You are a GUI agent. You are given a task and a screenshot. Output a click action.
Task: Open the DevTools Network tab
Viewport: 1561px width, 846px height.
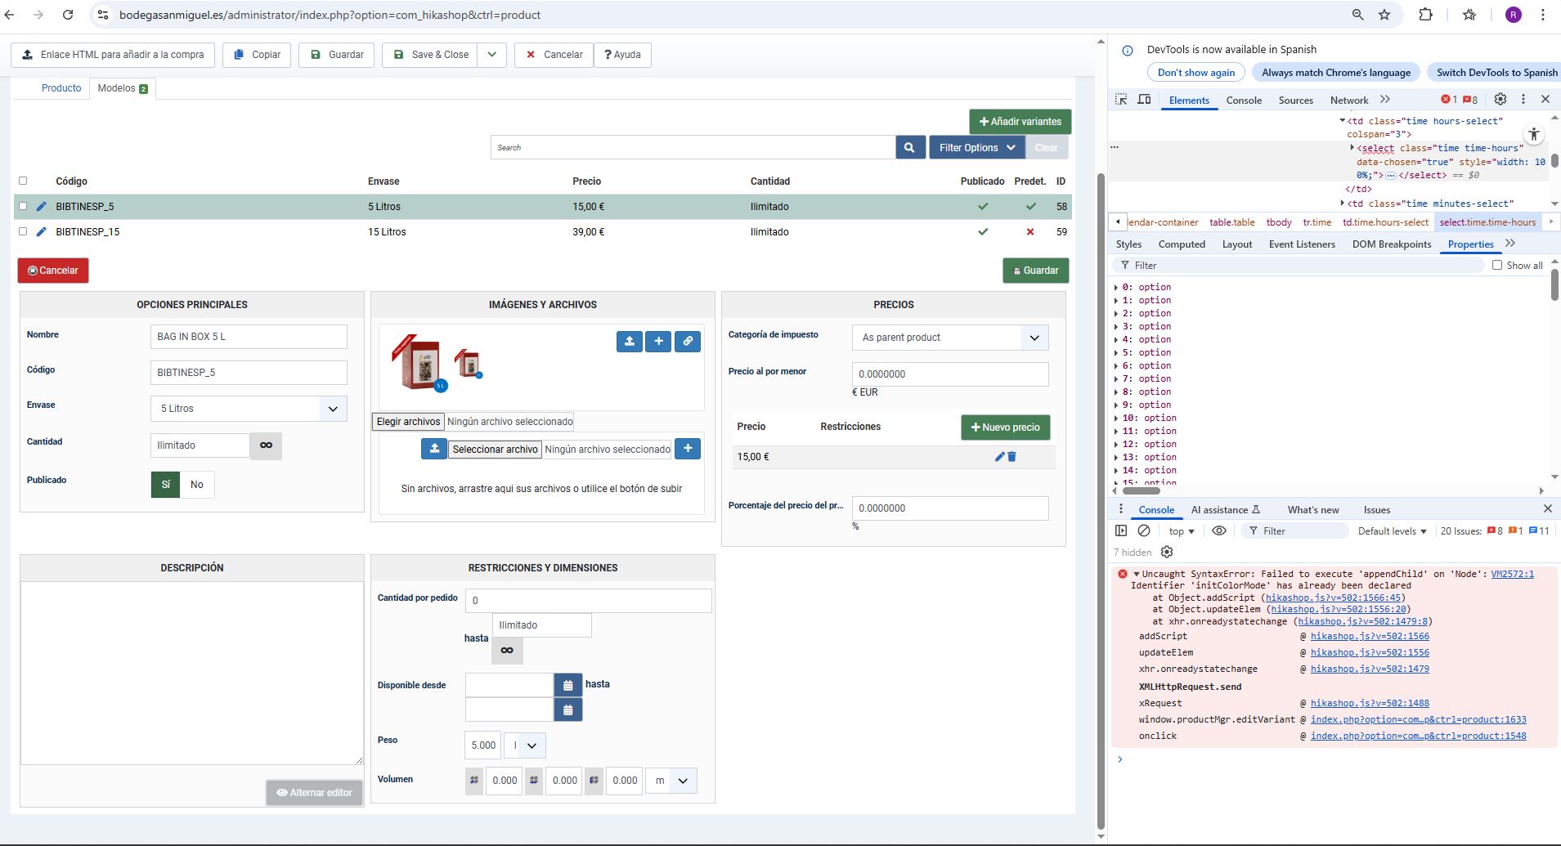click(x=1348, y=101)
